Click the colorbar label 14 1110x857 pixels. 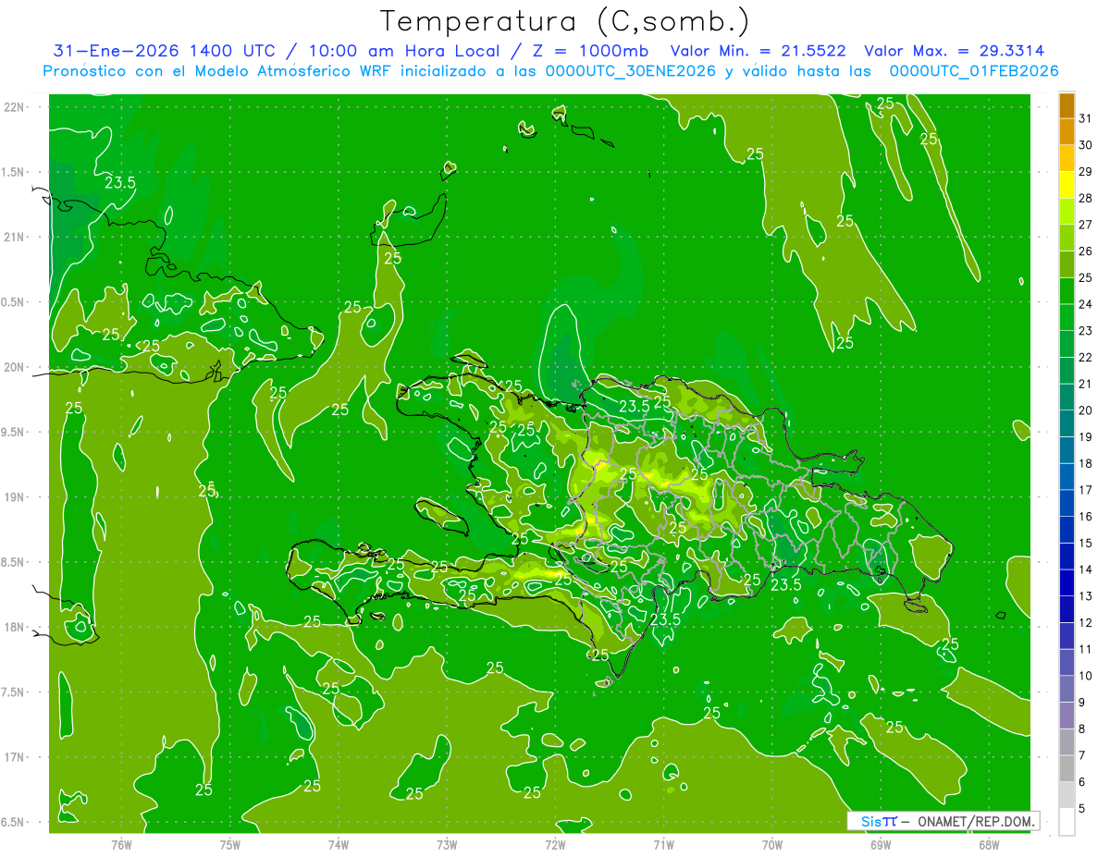click(x=1086, y=570)
